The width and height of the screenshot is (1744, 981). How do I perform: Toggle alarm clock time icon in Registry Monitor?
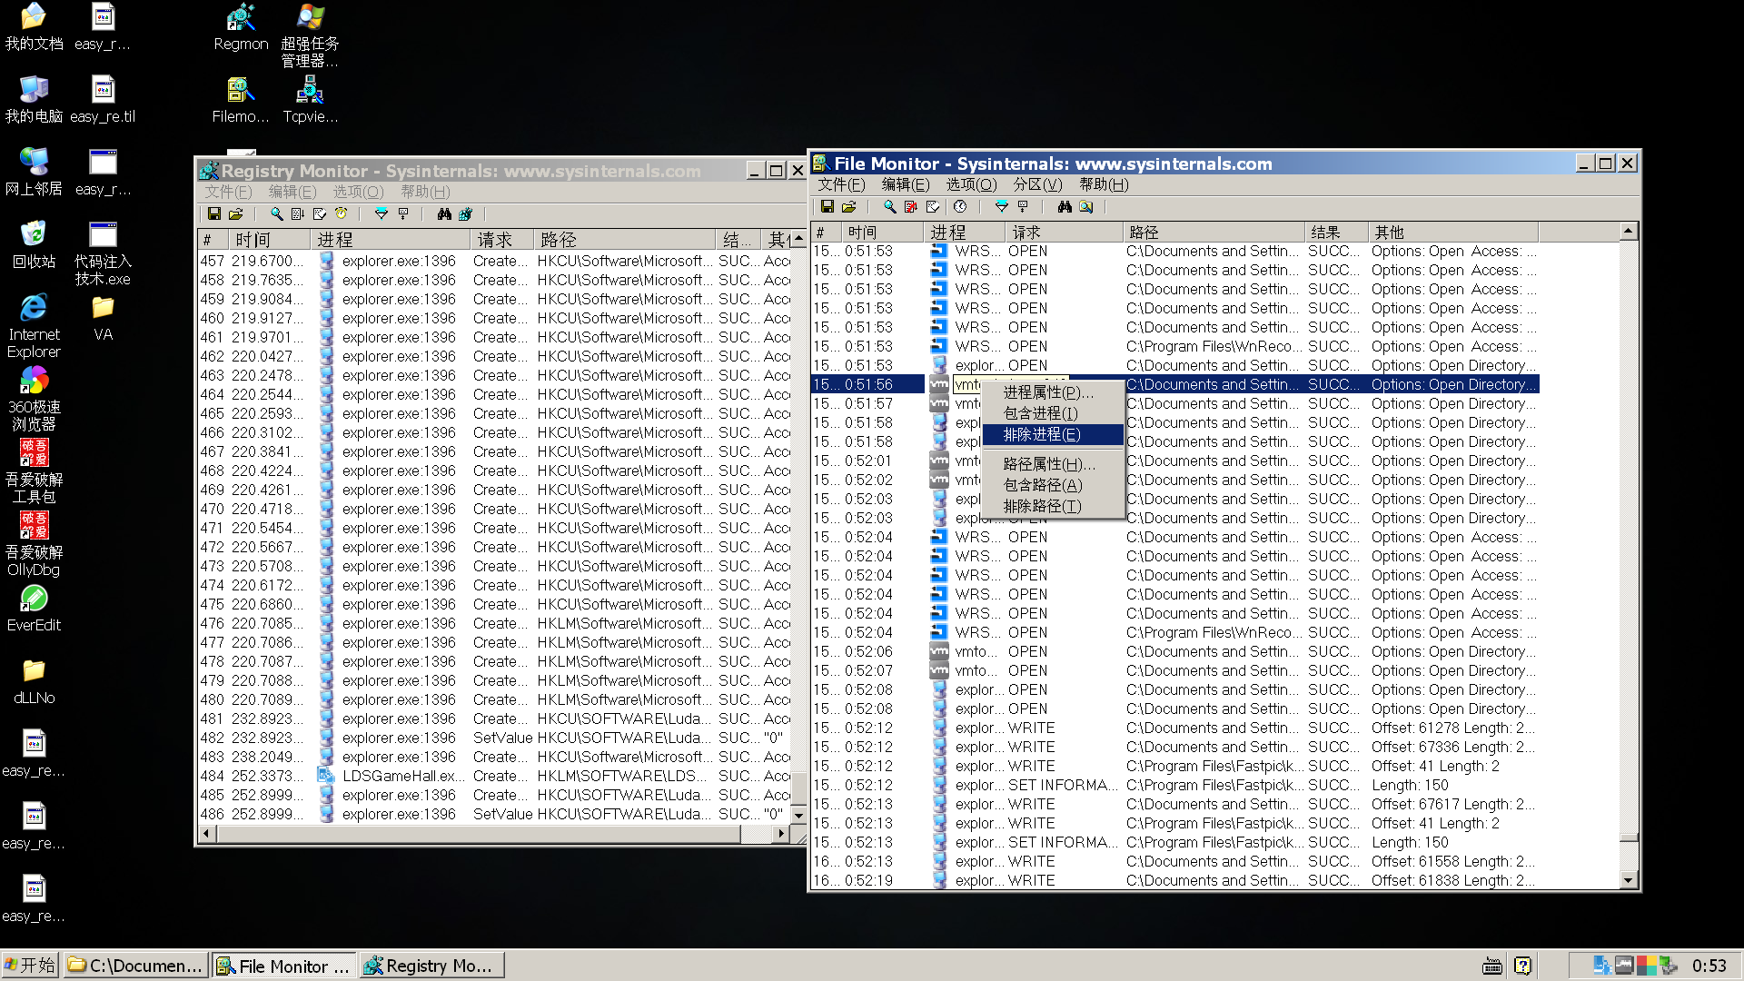coord(342,214)
